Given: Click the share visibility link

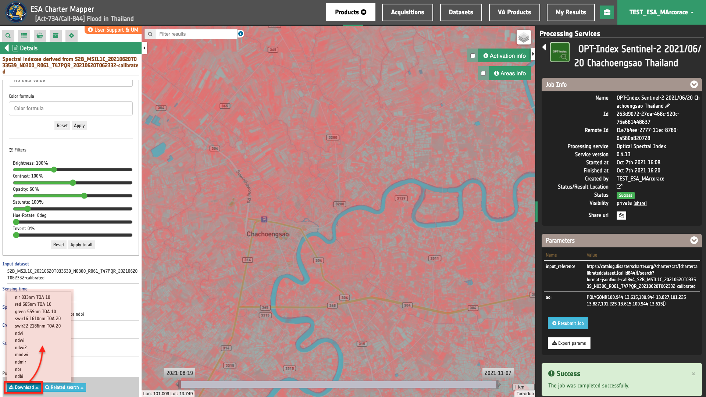Looking at the screenshot, I should click(640, 203).
